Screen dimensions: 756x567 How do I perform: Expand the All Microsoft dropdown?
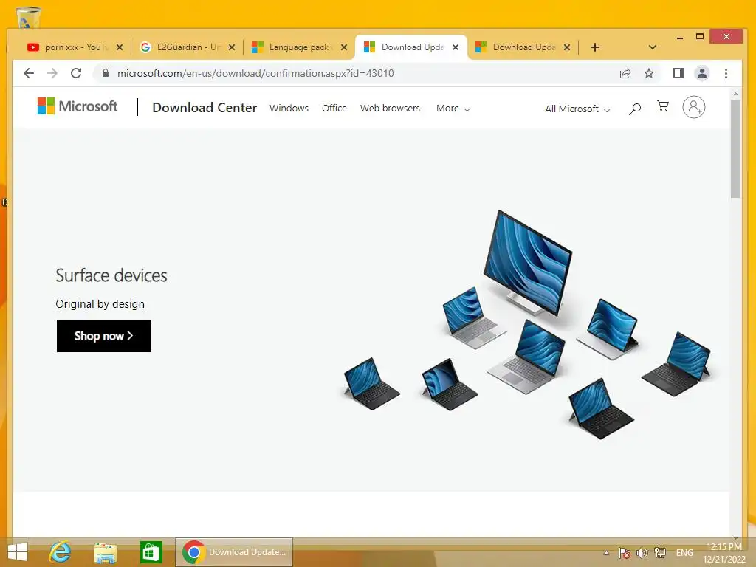point(577,109)
